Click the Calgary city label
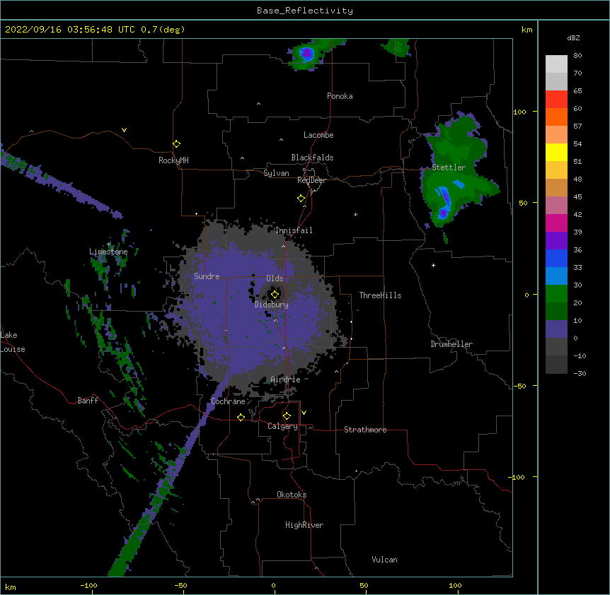 (282, 426)
